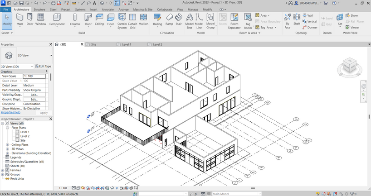Switch to the Manage ribbon tab
This screenshot has width=371, height=196.
coord(193,10)
